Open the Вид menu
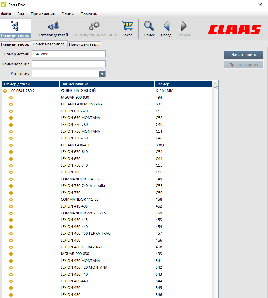Screen dimensions: 268x298 point(21,14)
